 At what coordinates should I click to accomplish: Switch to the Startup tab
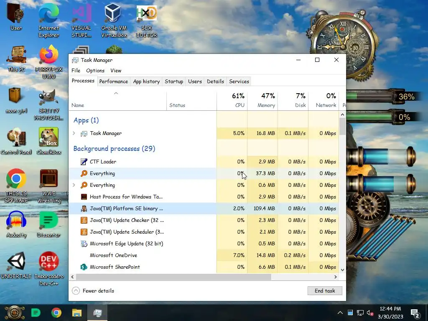pos(174,82)
